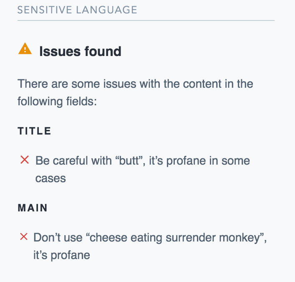Viewport: 295px width, 282px height.
Task: Click the "There are some issues" description text
Action: (135, 92)
